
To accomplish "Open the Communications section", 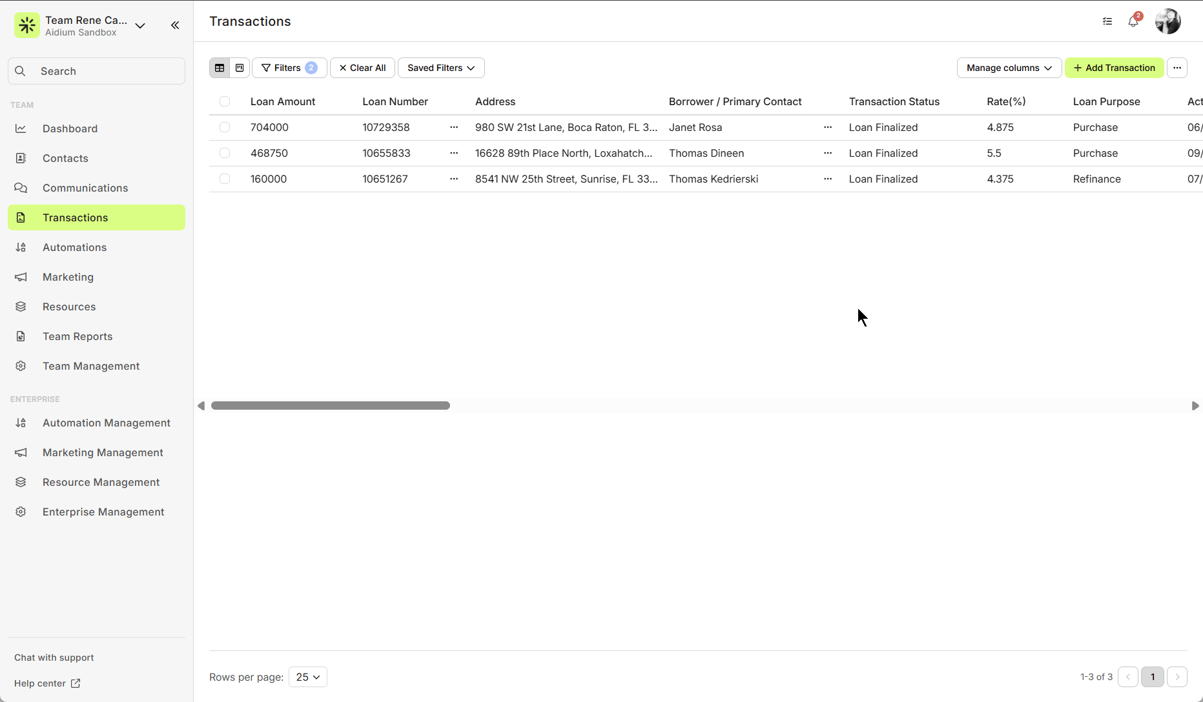I will [85, 188].
